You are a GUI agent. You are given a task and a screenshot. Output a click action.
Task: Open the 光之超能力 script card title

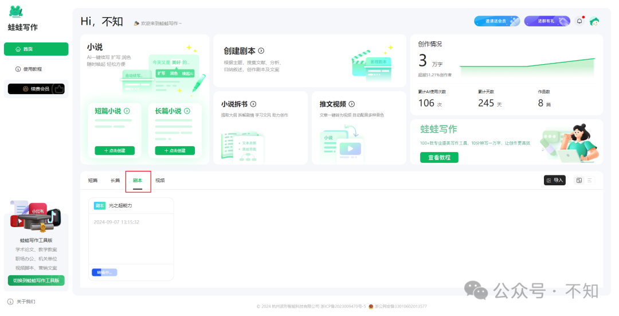[120, 206]
